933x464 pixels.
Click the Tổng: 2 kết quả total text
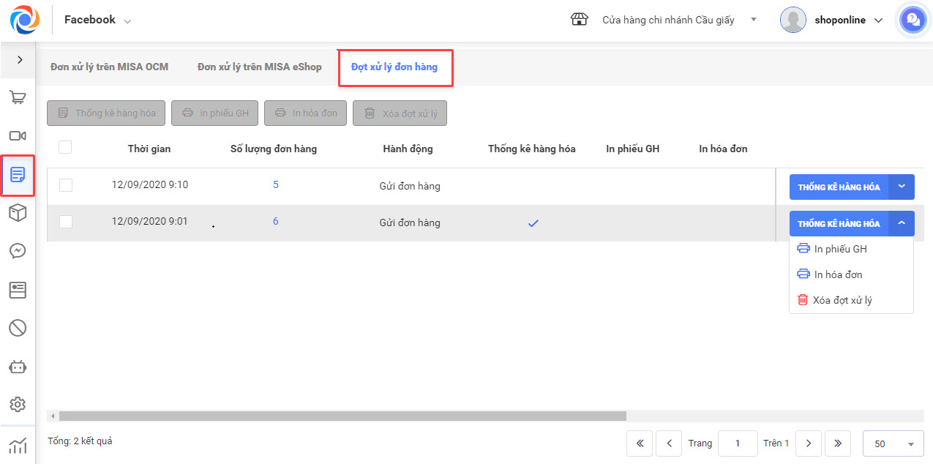(80, 441)
